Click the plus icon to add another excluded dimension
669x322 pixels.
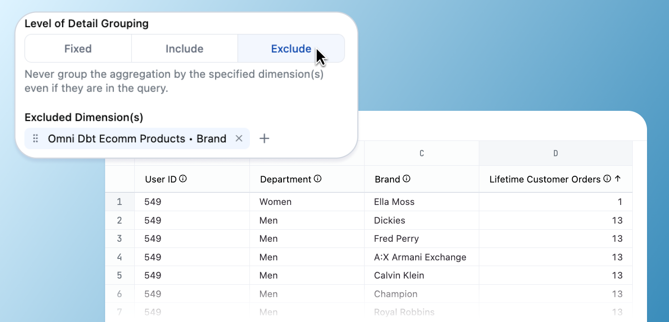(264, 138)
